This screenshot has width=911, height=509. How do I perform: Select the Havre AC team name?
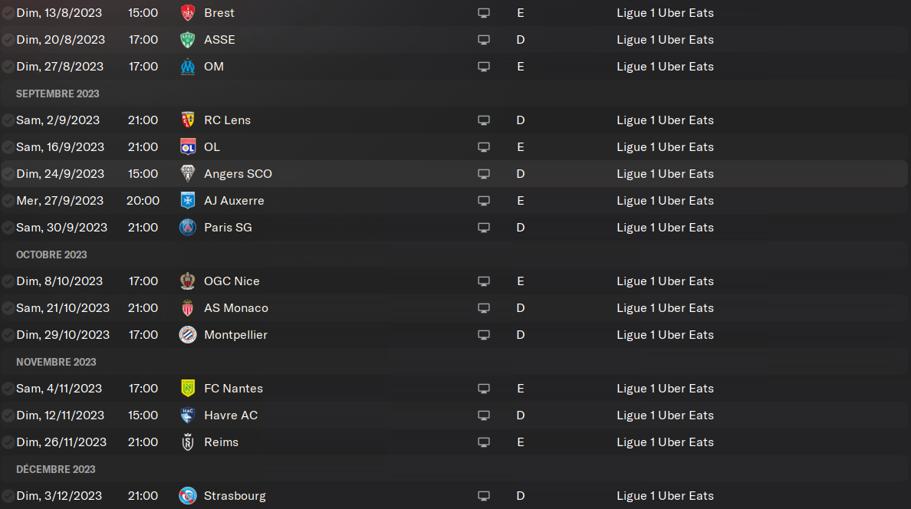tap(231, 415)
